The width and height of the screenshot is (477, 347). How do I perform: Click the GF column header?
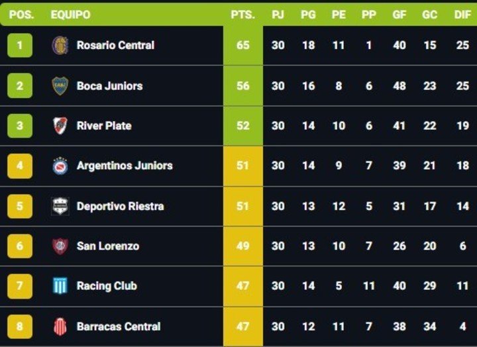399,14
